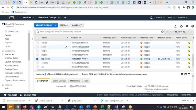Collapse the IMAGES sidebar section
This screenshot has width=196, height=110.
coord(3,85)
